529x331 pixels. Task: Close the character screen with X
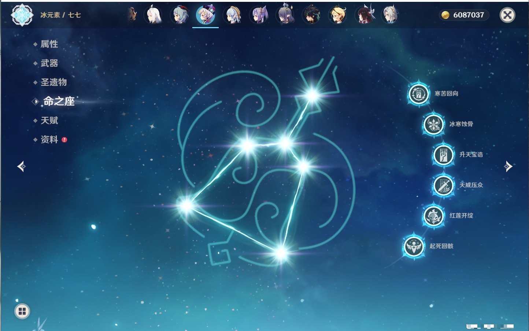507,15
